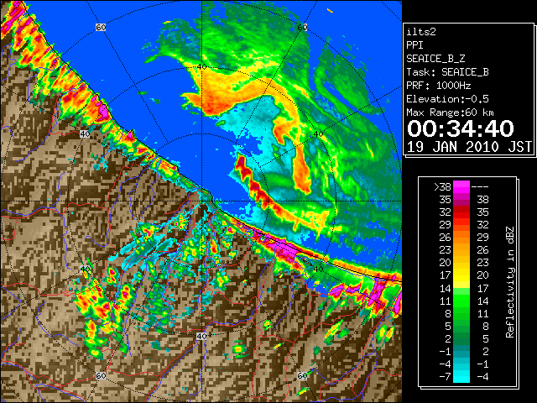This screenshot has width=537, height=403.
Task: Select the "Elevation:-0.5" text
Action: 447,99
